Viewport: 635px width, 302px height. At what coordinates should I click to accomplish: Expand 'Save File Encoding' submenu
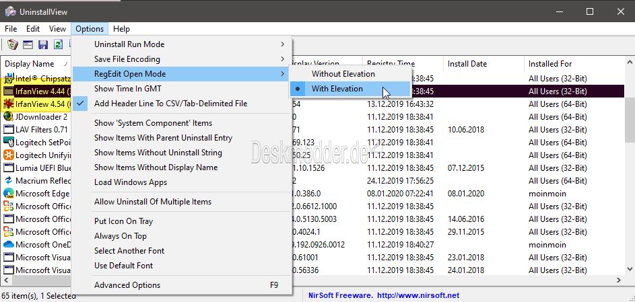pos(182,59)
